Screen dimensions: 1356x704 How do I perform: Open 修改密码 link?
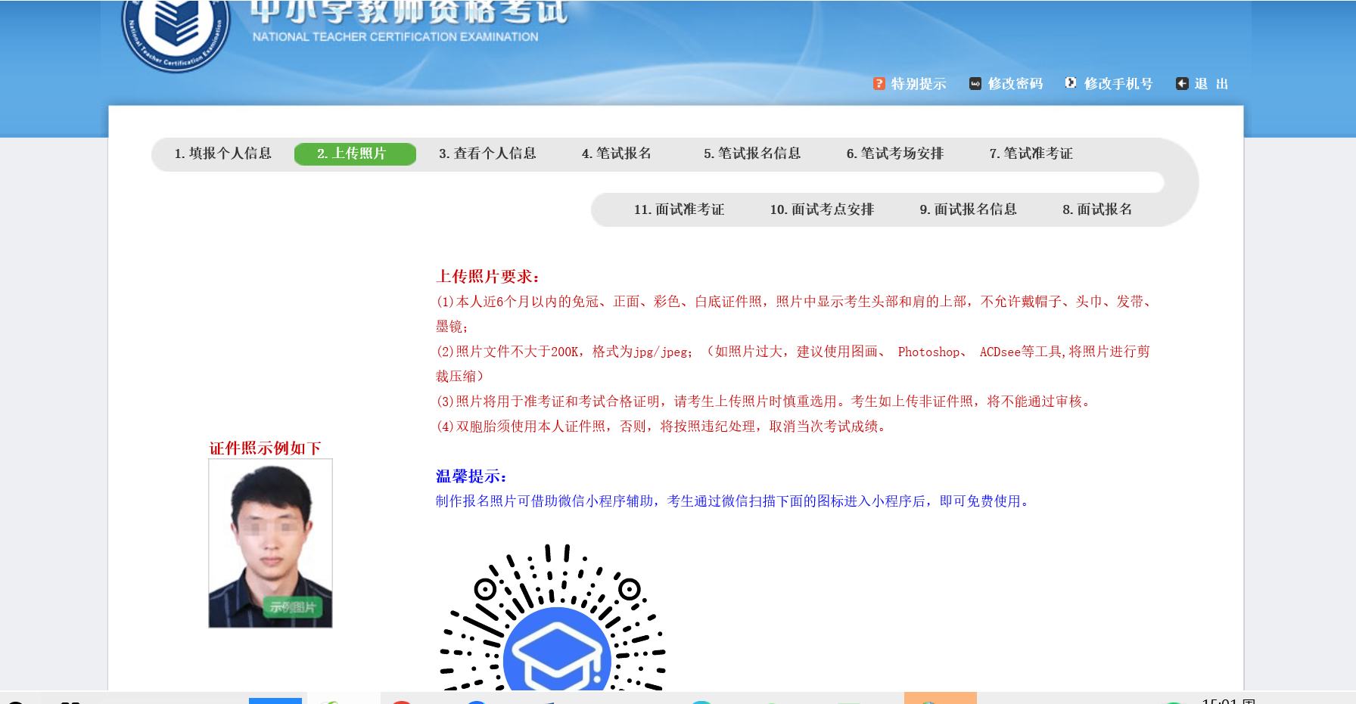coord(1015,83)
